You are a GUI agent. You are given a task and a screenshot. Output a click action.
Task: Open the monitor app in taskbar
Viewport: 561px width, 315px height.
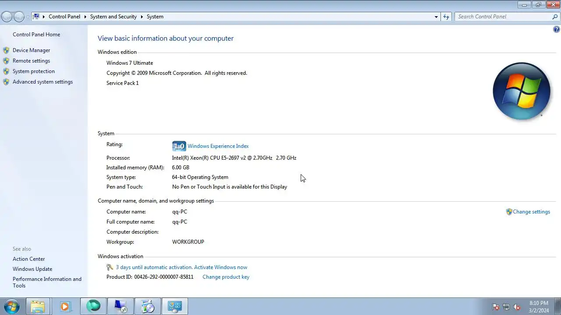point(120,306)
